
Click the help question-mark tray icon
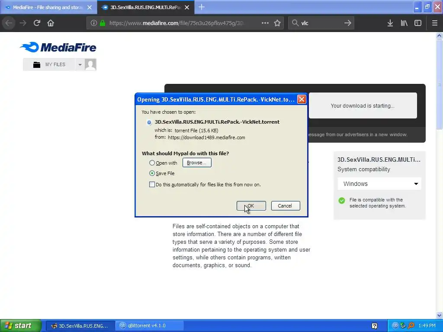[374, 326]
